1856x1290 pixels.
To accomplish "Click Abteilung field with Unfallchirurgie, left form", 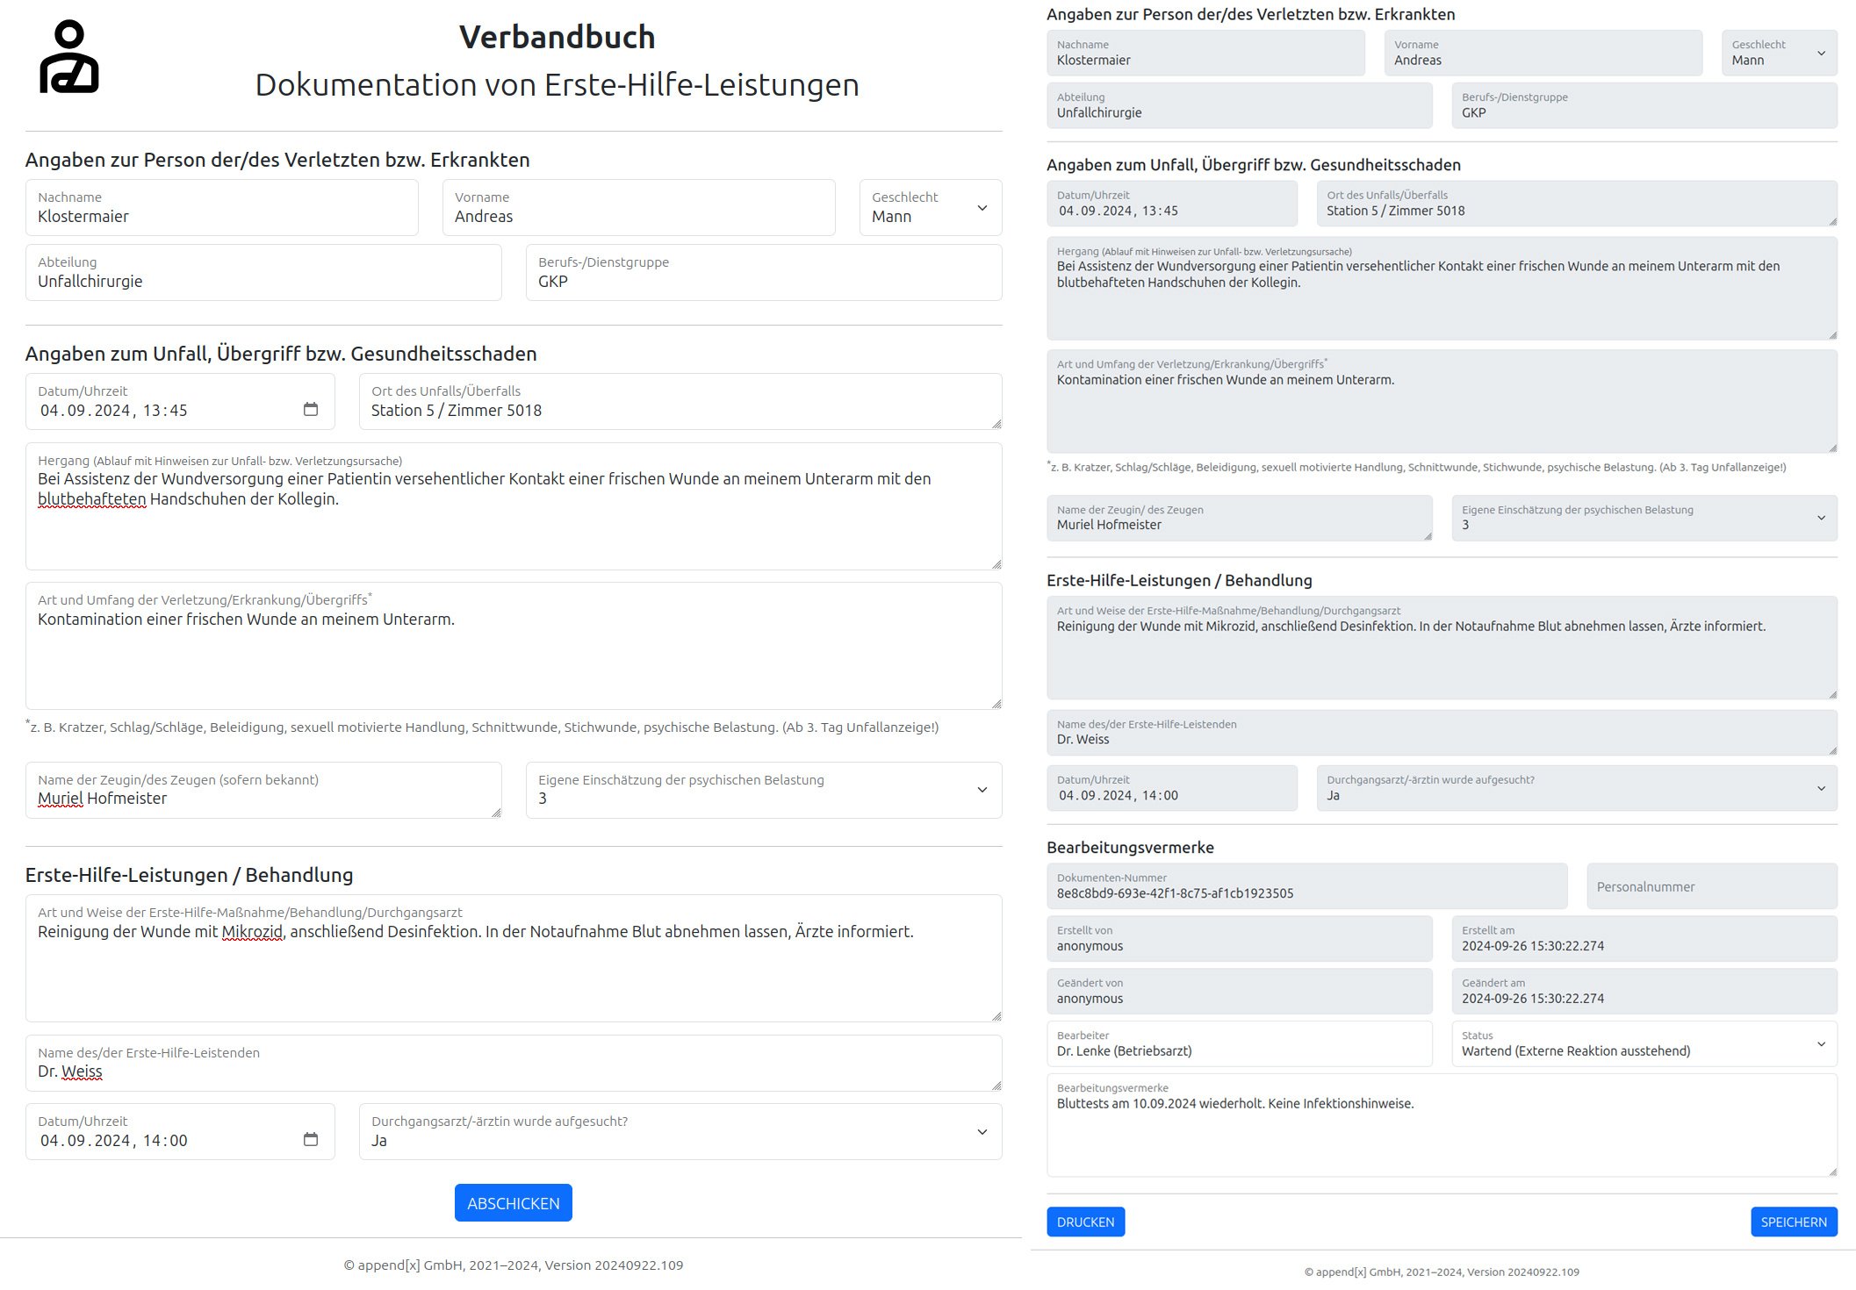I will (x=263, y=273).
